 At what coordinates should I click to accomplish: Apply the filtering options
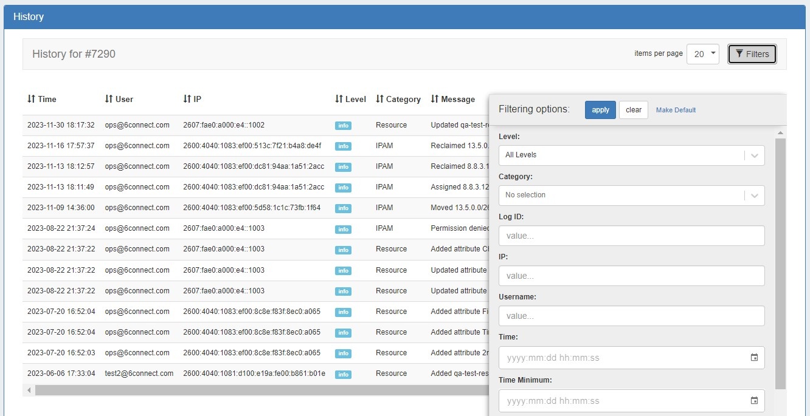coord(600,110)
